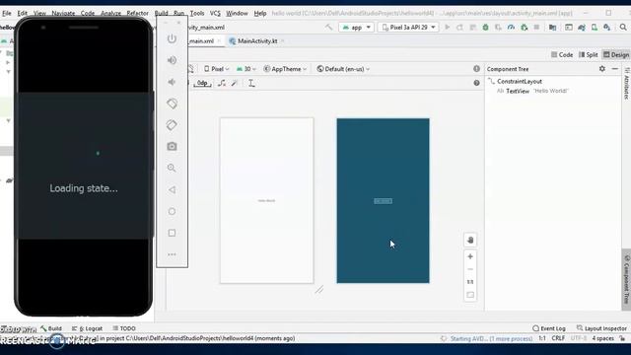This screenshot has width=631, height=355.
Task: Click the 4 spaces indent setting in the status bar
Action: click(602, 338)
